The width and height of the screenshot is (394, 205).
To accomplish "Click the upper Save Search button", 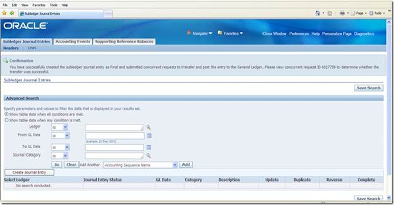I will pyautogui.click(x=369, y=88).
